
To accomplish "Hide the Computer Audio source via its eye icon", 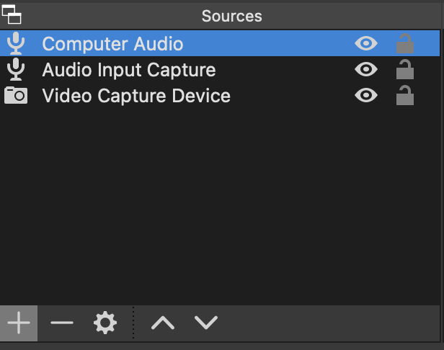I will point(366,43).
